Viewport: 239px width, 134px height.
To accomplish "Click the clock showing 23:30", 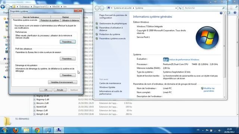I will point(229,129).
